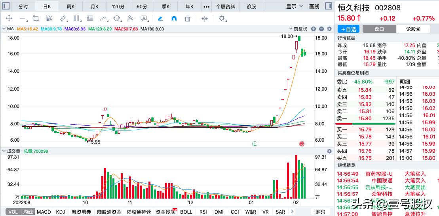Screen dimensions: 439x216
Task: Click the green L marker on chart
Action: (x=255, y=144)
